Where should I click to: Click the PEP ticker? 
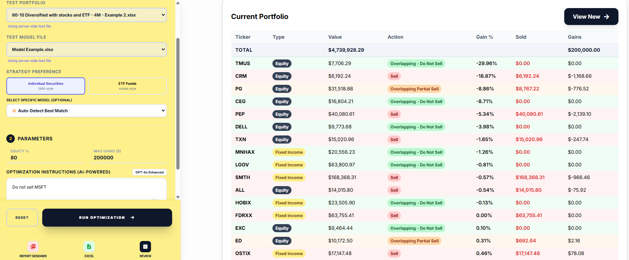tap(240, 114)
